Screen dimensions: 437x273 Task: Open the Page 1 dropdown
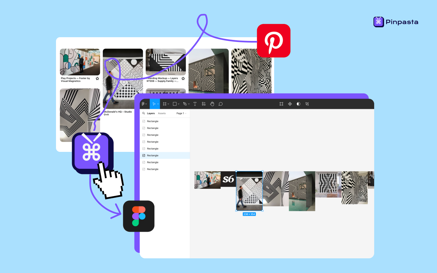click(180, 113)
